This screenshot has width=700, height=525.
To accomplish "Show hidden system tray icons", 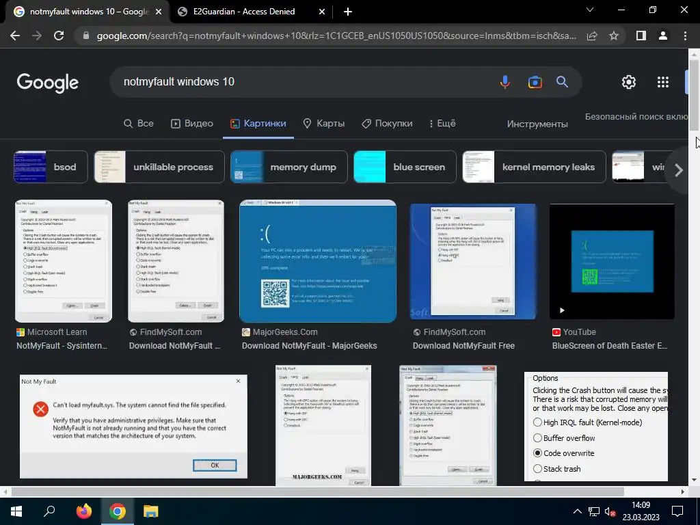I will 577,511.
